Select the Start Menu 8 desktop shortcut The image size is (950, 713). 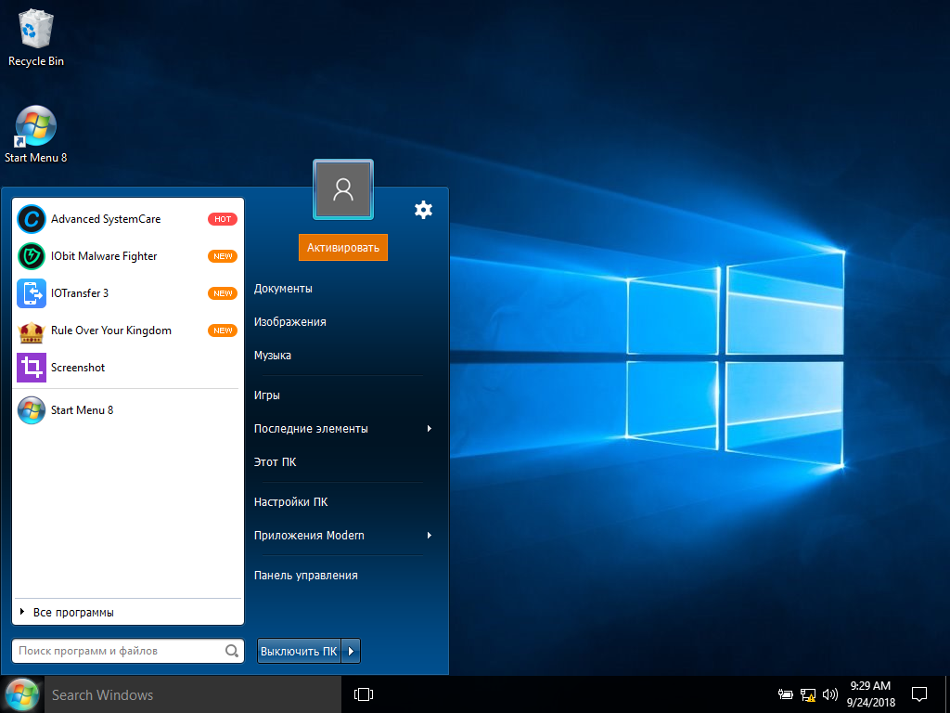[x=36, y=135]
